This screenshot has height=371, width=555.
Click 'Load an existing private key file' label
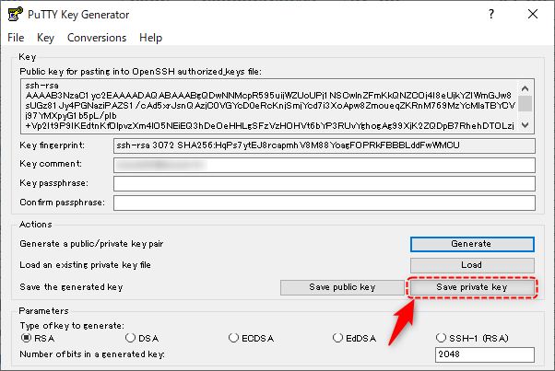pyautogui.click(x=86, y=265)
